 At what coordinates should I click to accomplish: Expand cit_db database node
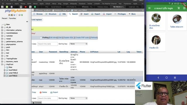click(x=2, y=27)
